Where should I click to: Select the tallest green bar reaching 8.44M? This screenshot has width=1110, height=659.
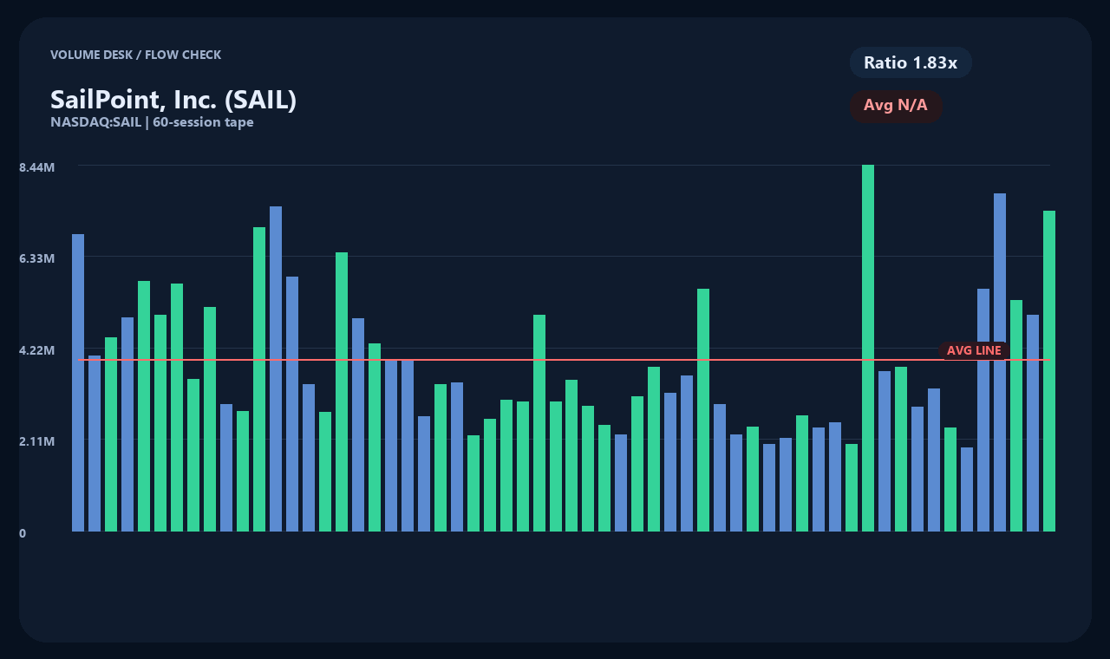868,348
